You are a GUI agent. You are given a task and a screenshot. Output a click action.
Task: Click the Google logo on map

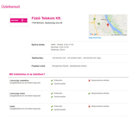93,34
